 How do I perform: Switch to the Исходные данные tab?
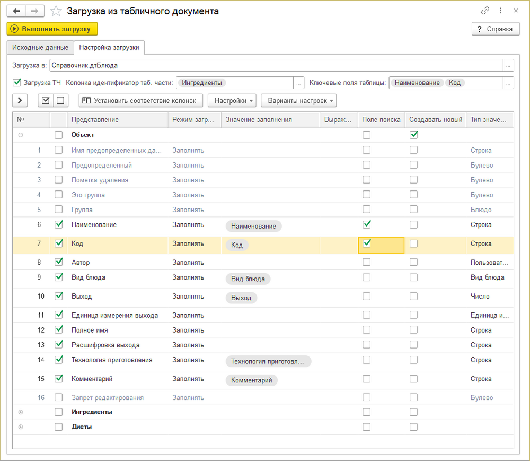point(40,48)
